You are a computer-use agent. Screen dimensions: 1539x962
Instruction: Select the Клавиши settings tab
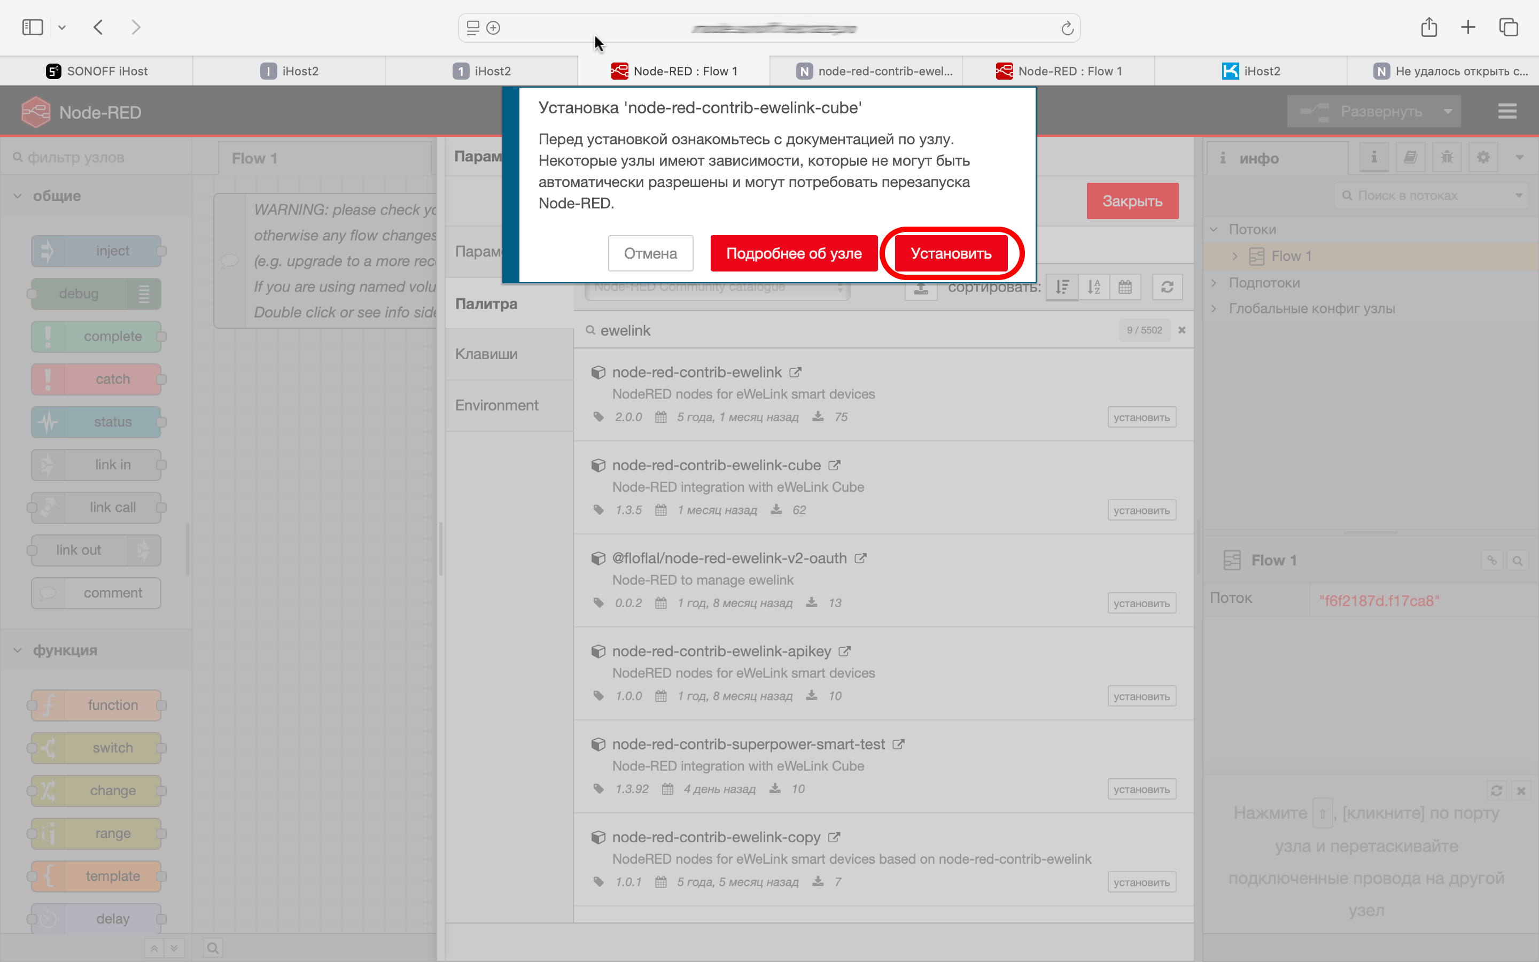(486, 354)
